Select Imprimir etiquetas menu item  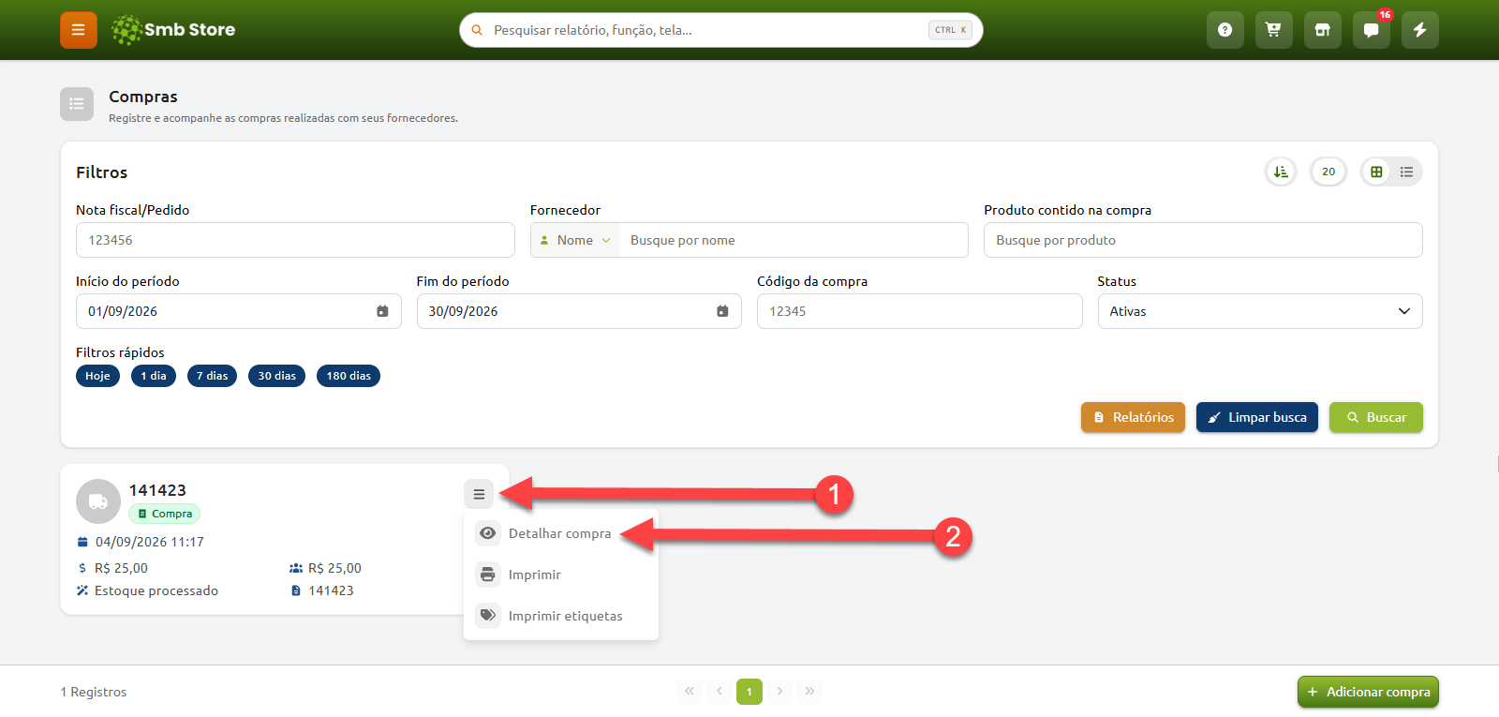click(561, 616)
